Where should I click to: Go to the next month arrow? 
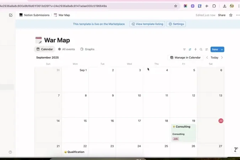tap(222, 58)
